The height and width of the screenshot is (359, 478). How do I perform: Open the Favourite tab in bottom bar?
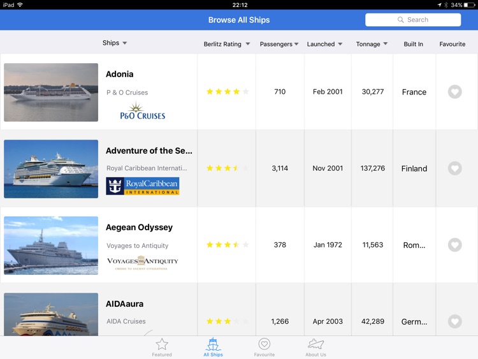pyautogui.click(x=264, y=348)
